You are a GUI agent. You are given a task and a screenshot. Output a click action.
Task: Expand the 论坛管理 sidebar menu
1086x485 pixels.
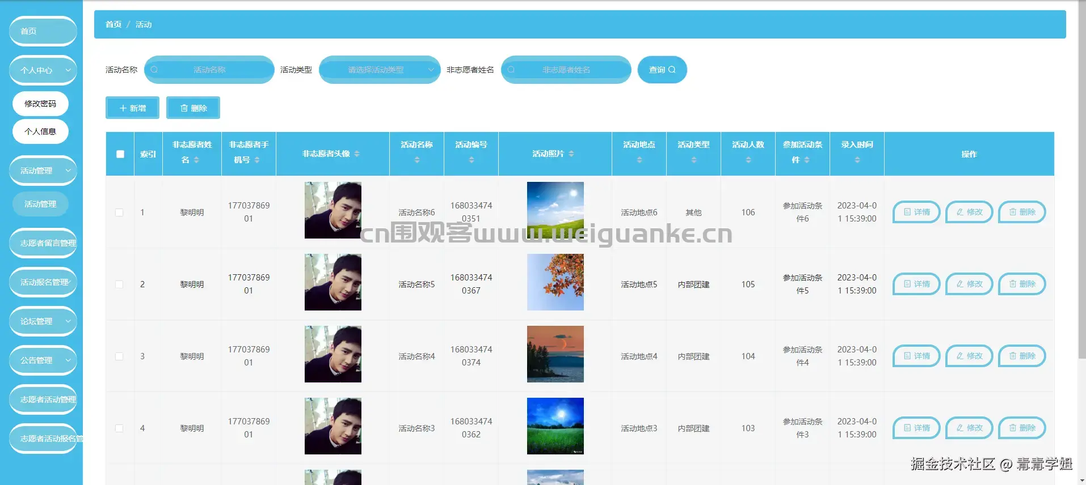coord(43,321)
